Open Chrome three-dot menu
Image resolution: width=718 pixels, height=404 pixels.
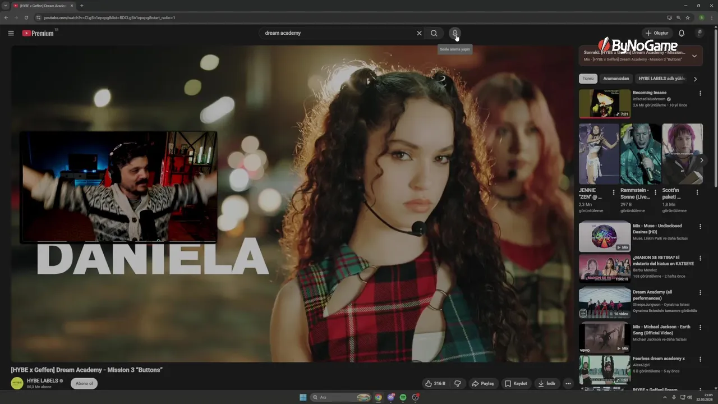pyautogui.click(x=711, y=17)
